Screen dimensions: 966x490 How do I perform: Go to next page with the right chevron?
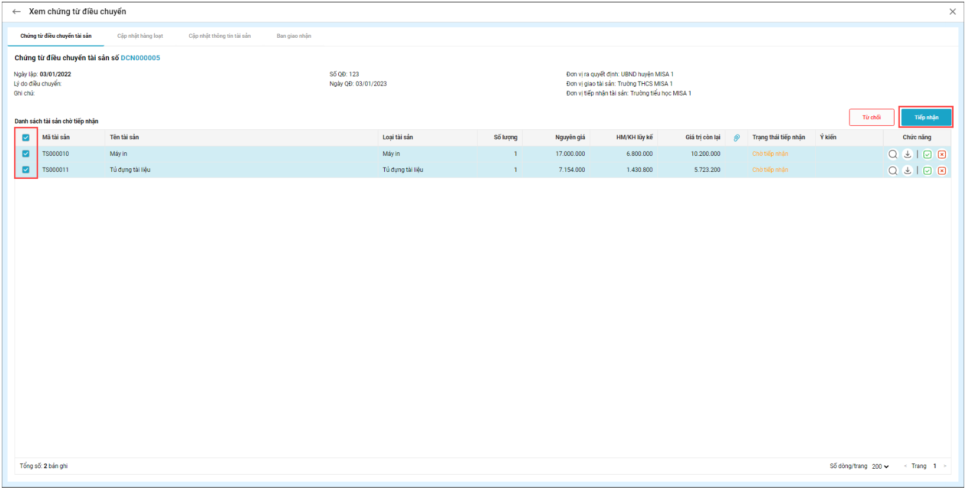(945, 466)
